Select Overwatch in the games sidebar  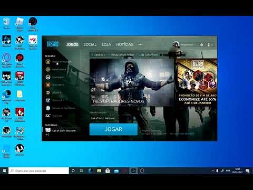click(x=55, y=77)
